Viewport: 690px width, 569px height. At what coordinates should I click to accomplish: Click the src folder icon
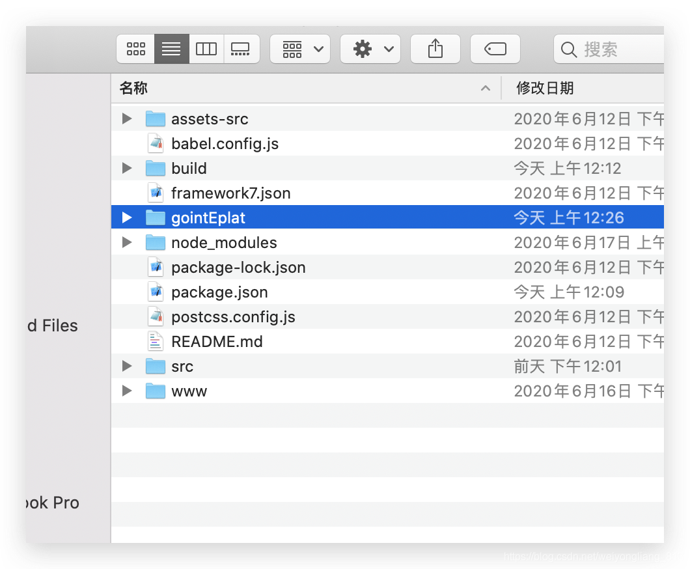(x=156, y=366)
